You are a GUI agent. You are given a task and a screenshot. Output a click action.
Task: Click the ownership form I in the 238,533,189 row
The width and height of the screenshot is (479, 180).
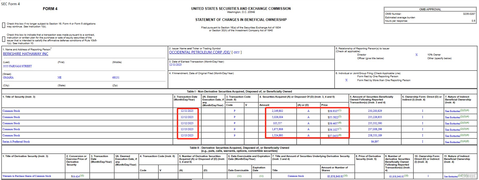(x=422, y=136)
